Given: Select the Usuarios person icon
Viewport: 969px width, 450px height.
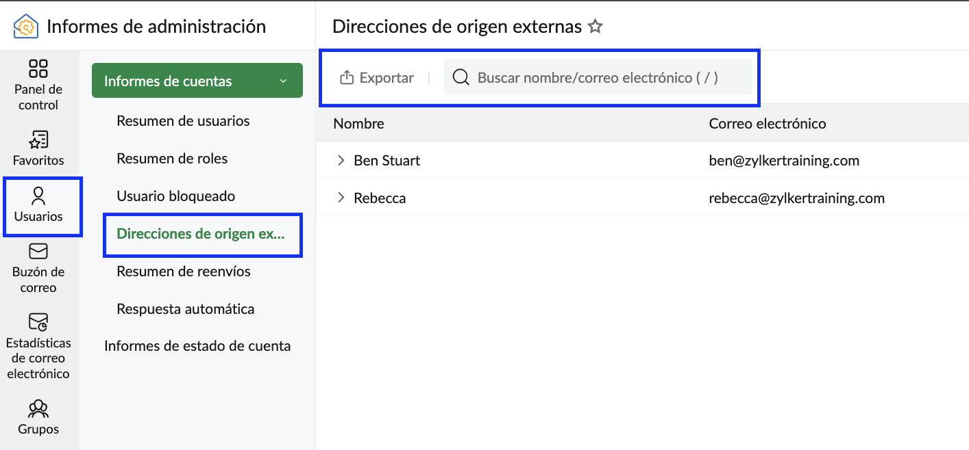Looking at the screenshot, I should pos(38,196).
